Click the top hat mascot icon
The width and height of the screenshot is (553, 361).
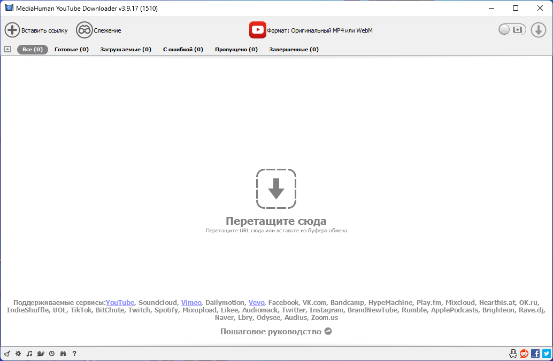click(513, 354)
